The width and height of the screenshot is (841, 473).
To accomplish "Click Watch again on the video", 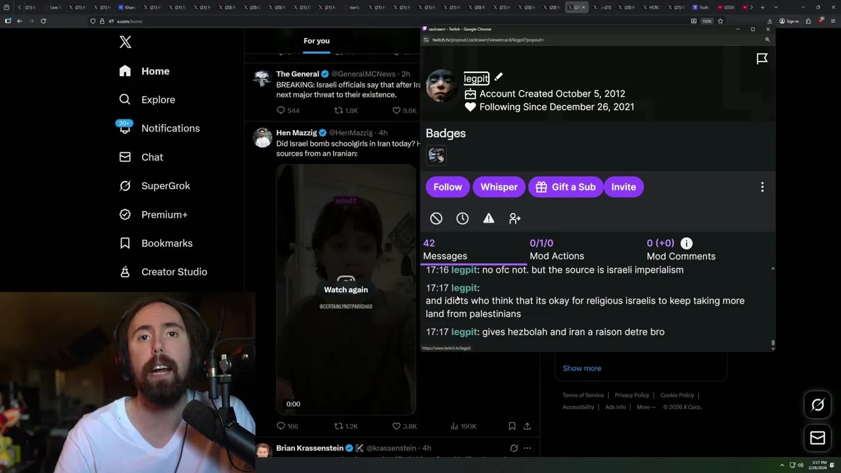I will 346,290.
